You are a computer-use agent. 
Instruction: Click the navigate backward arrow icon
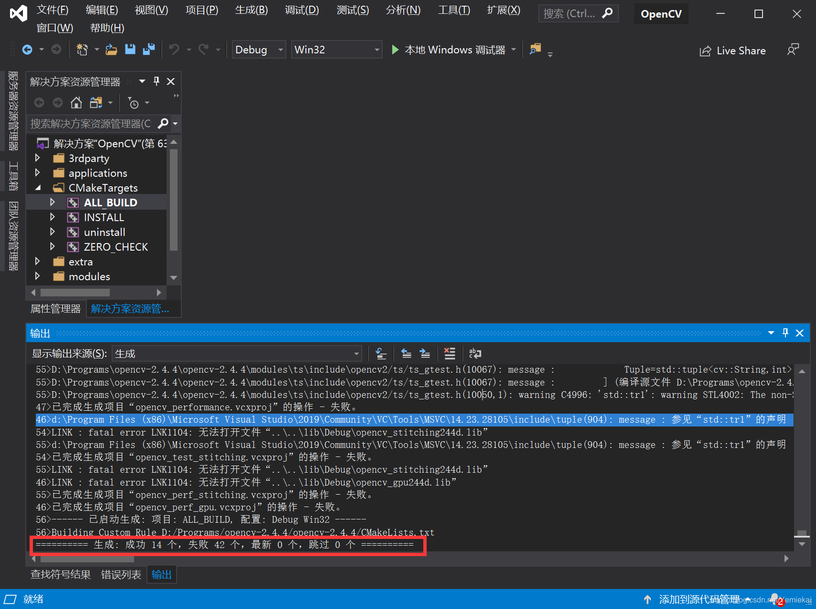tap(27, 50)
